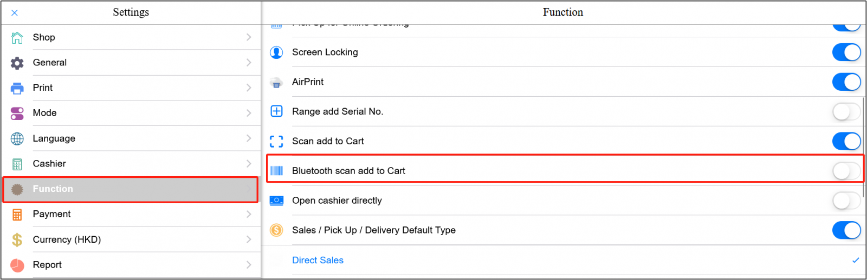
Task: Disable the AirPrint toggle
Action: (x=846, y=82)
